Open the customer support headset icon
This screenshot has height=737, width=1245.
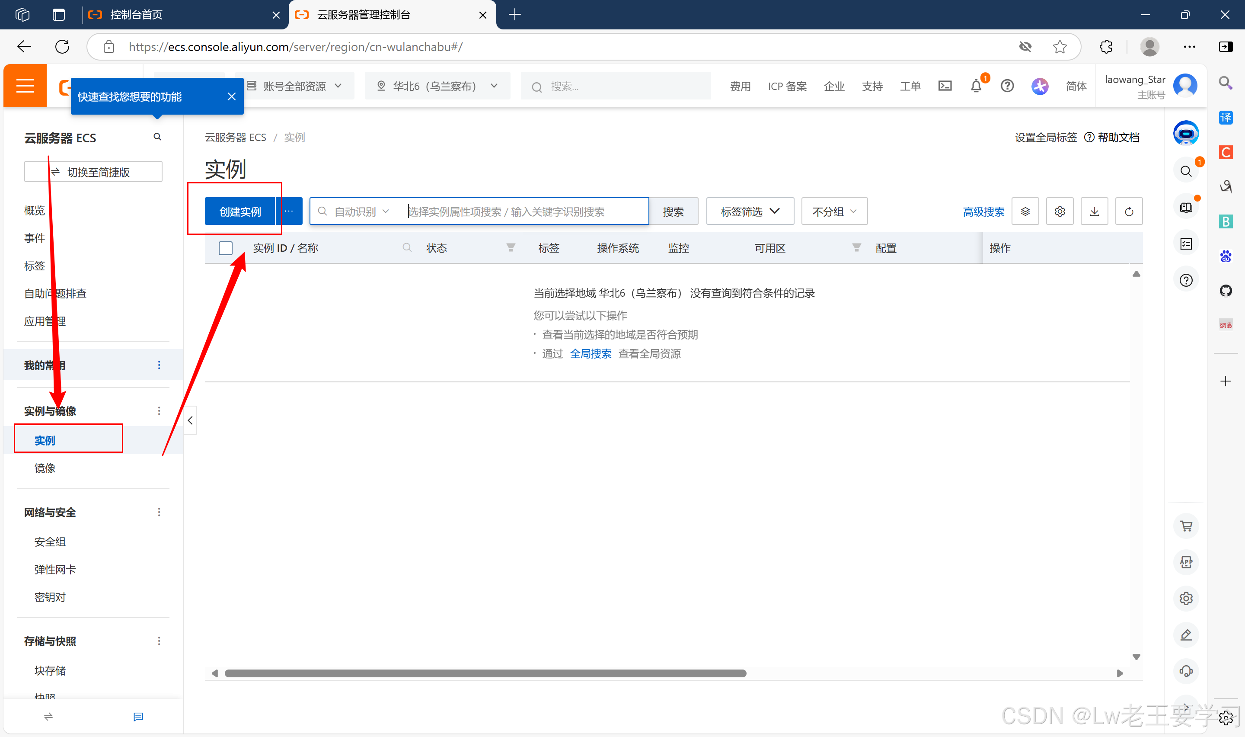(x=1186, y=671)
